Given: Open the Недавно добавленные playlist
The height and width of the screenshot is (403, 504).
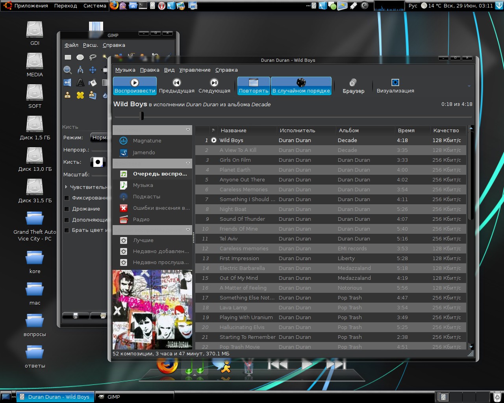Looking at the screenshot, I should 152,251.
